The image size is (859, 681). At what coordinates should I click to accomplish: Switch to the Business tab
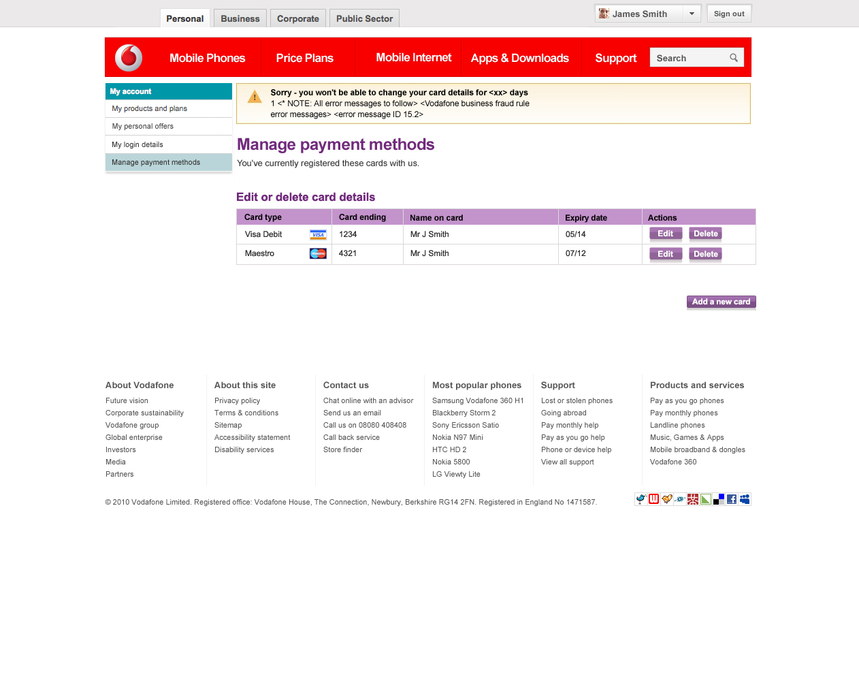click(240, 18)
